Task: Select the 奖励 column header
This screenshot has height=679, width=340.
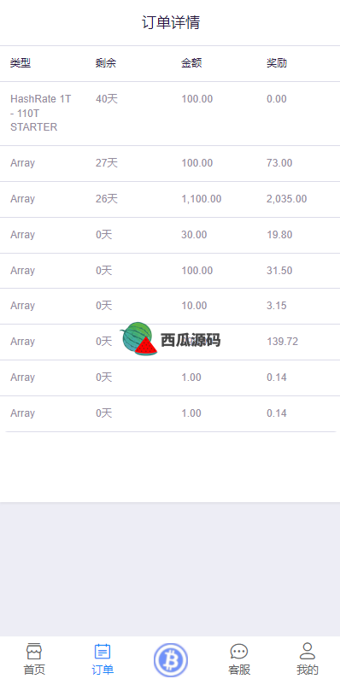Action: click(277, 63)
